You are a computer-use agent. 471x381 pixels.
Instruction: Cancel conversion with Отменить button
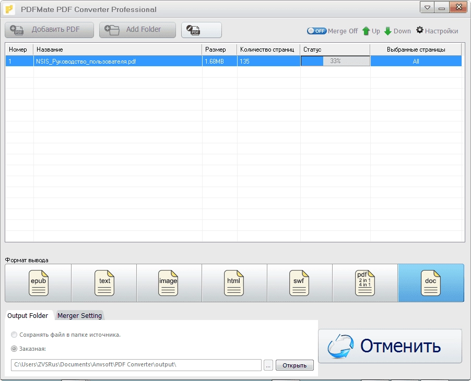point(390,346)
